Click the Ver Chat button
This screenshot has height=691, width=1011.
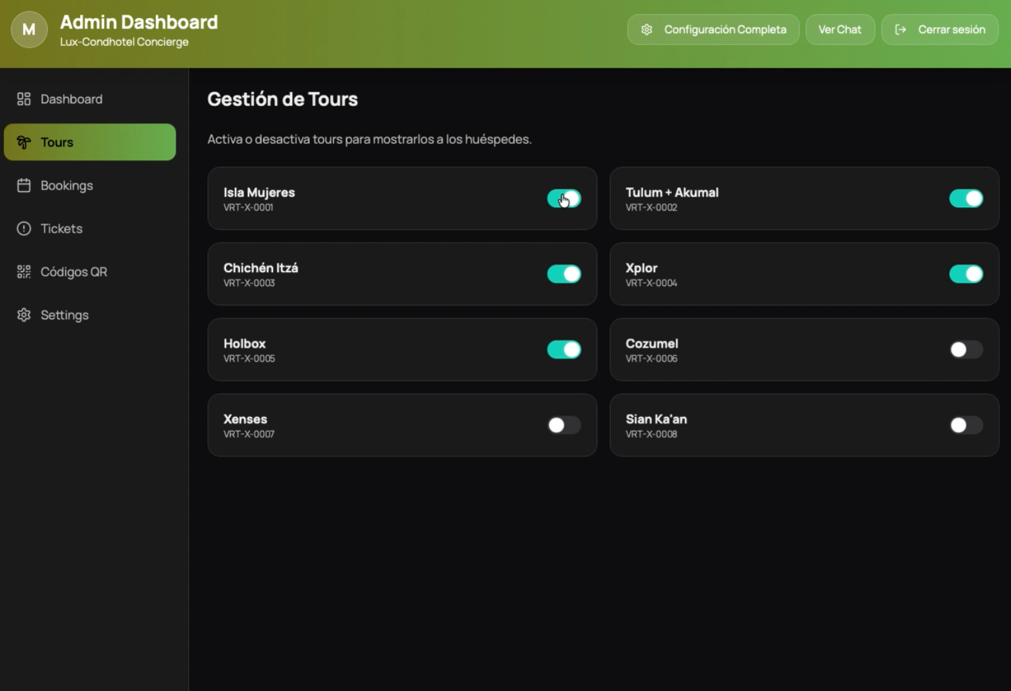839,29
